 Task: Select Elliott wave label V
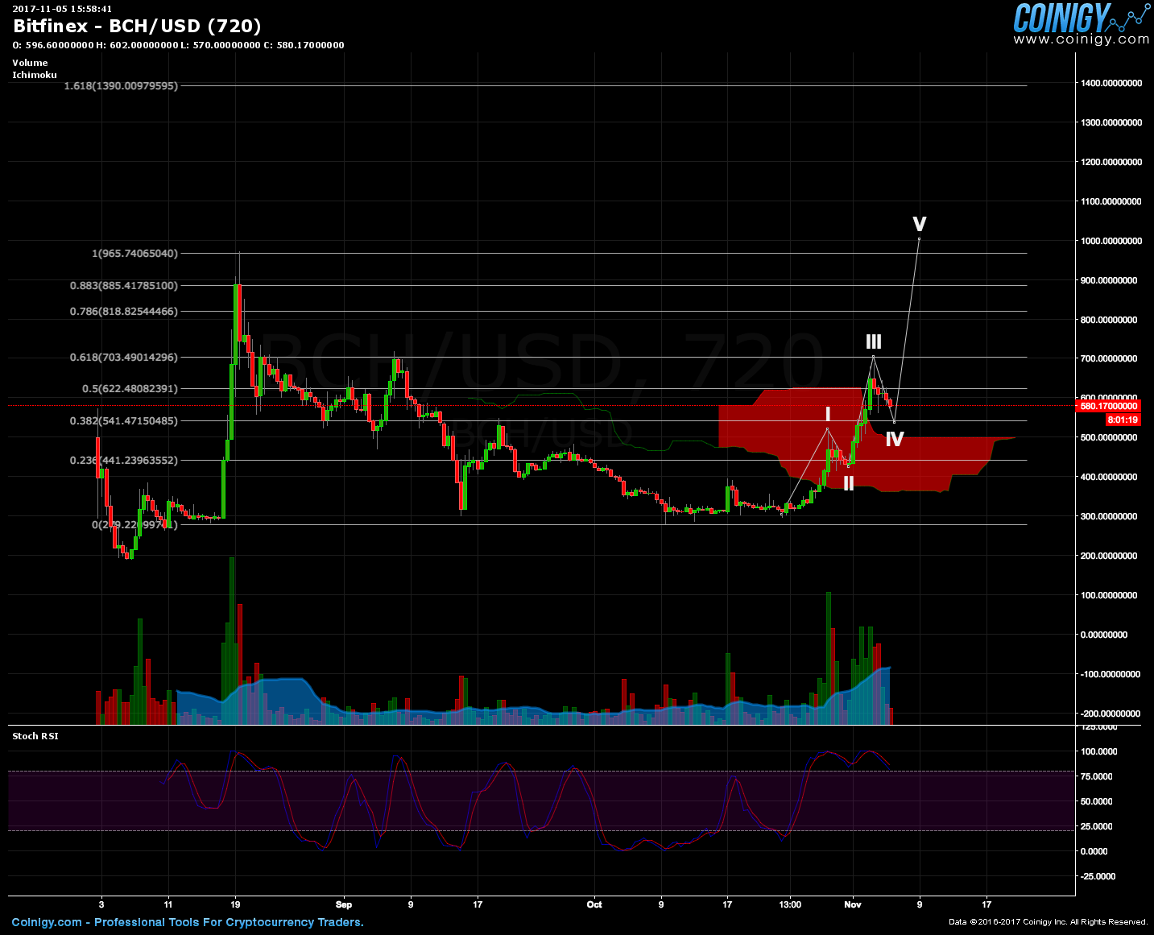(x=919, y=223)
